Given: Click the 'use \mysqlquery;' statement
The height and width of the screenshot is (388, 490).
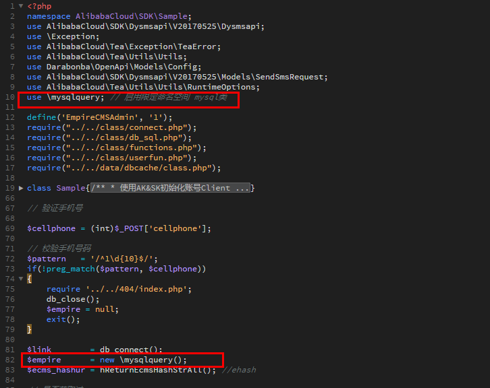Looking at the screenshot, I should tap(65, 97).
